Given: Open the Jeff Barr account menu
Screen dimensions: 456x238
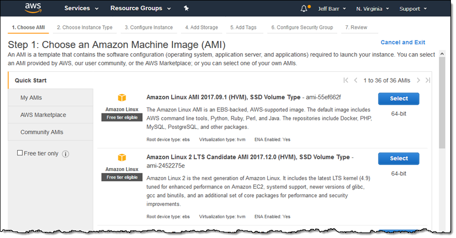Looking at the screenshot, I should 332,9.
